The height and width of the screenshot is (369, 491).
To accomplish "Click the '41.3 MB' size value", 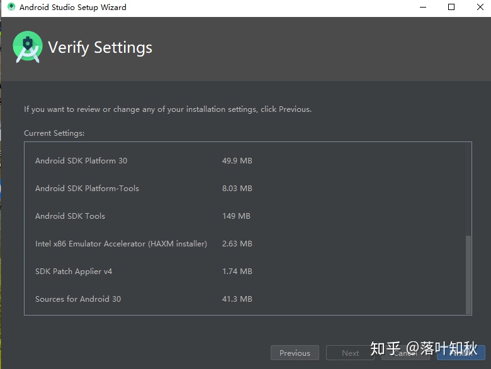I will pyautogui.click(x=237, y=299).
